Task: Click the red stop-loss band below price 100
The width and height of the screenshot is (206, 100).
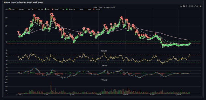Action: 104,43
